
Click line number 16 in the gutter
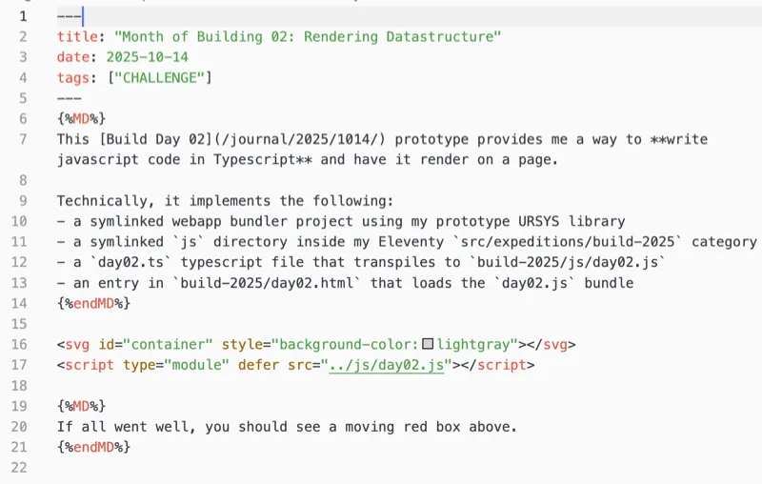19,344
